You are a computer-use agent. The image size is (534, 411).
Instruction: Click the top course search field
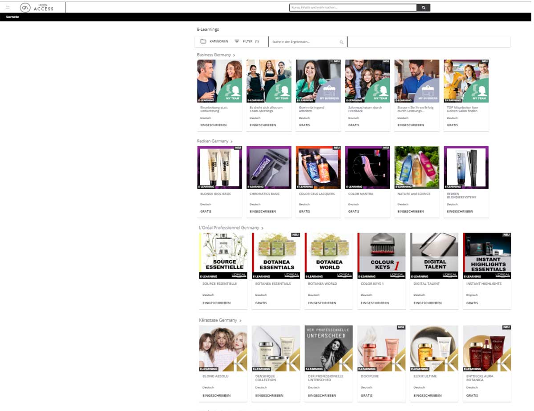352,8
